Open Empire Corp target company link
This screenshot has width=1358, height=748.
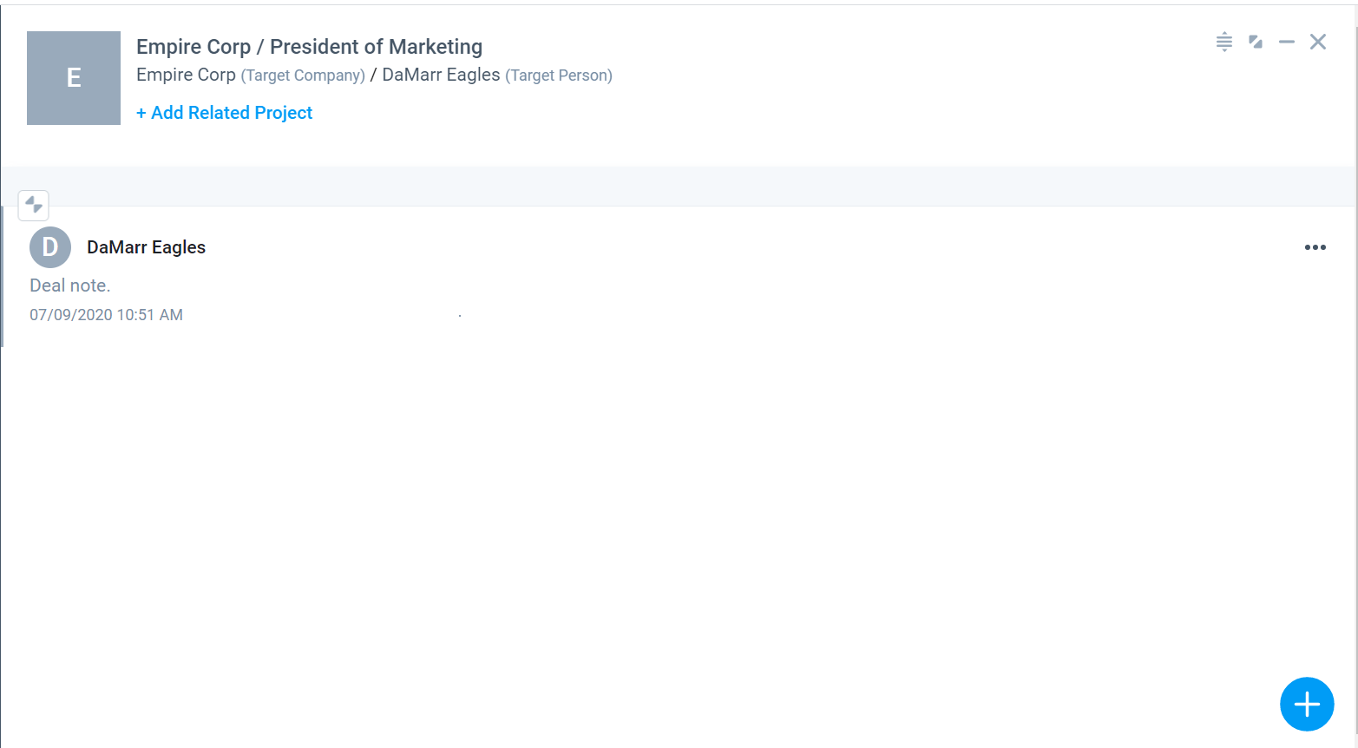pos(186,75)
